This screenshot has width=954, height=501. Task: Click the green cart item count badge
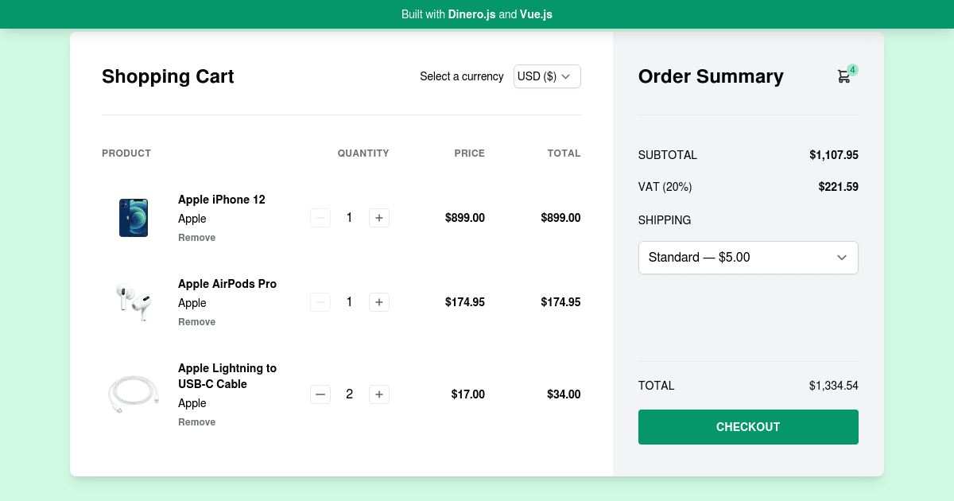pos(852,70)
